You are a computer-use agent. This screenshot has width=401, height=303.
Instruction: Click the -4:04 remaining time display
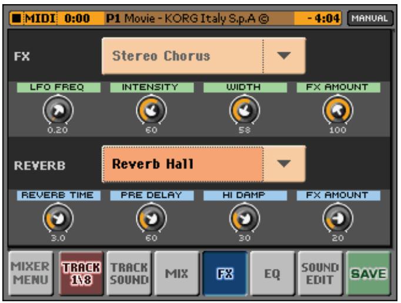coord(323,18)
